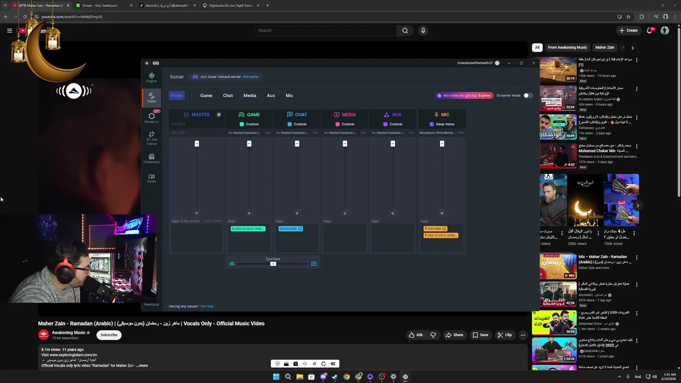
Task: Expand video description with ...more
Action: [x=142, y=365]
